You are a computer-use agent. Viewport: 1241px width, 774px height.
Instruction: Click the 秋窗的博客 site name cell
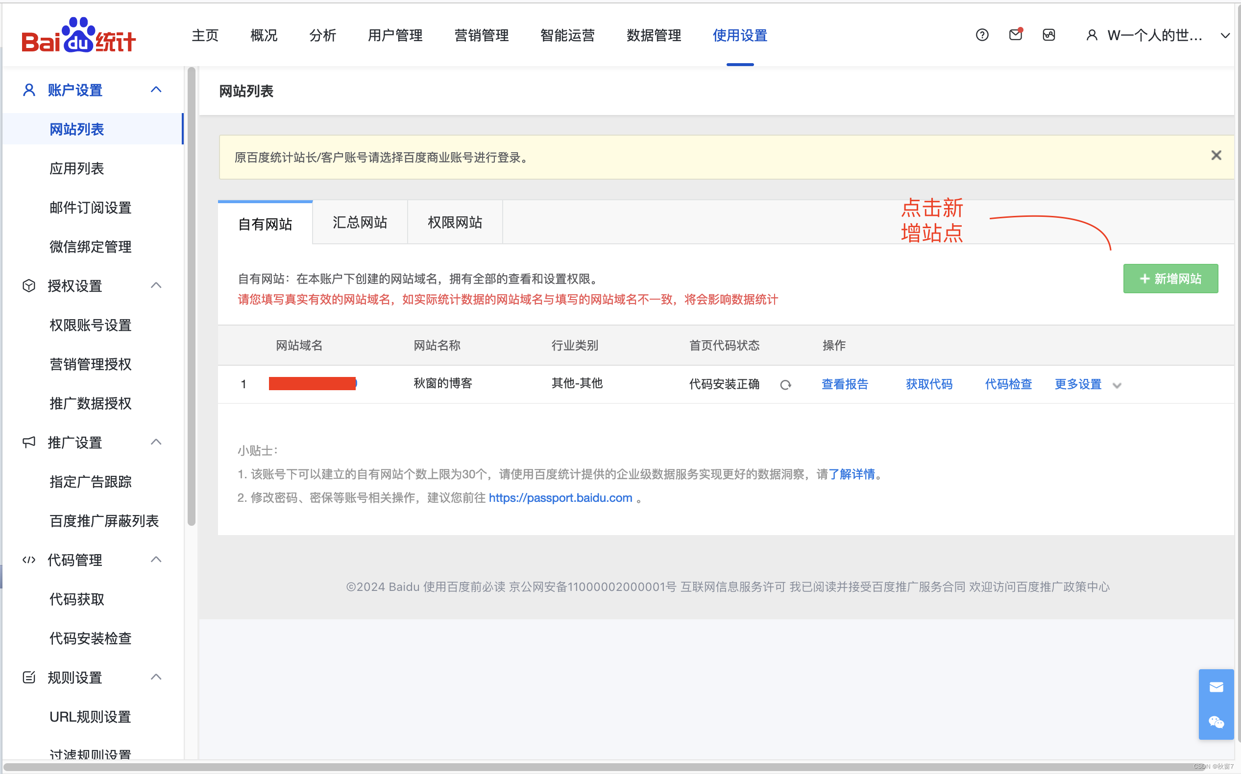(442, 383)
